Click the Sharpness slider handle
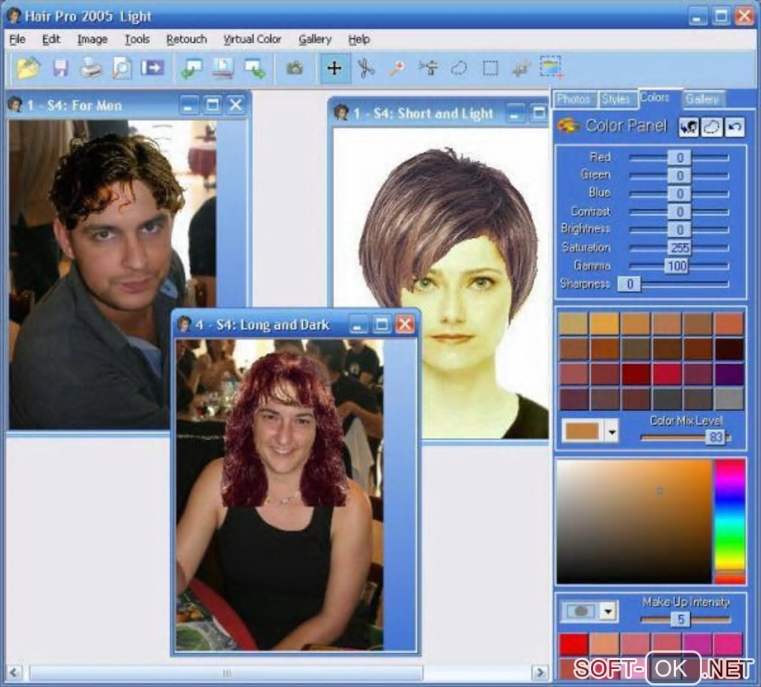Viewport: 761px width, 687px height. tap(630, 283)
